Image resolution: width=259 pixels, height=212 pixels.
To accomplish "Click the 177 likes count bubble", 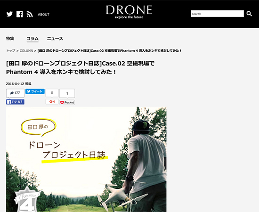I will point(15,93).
